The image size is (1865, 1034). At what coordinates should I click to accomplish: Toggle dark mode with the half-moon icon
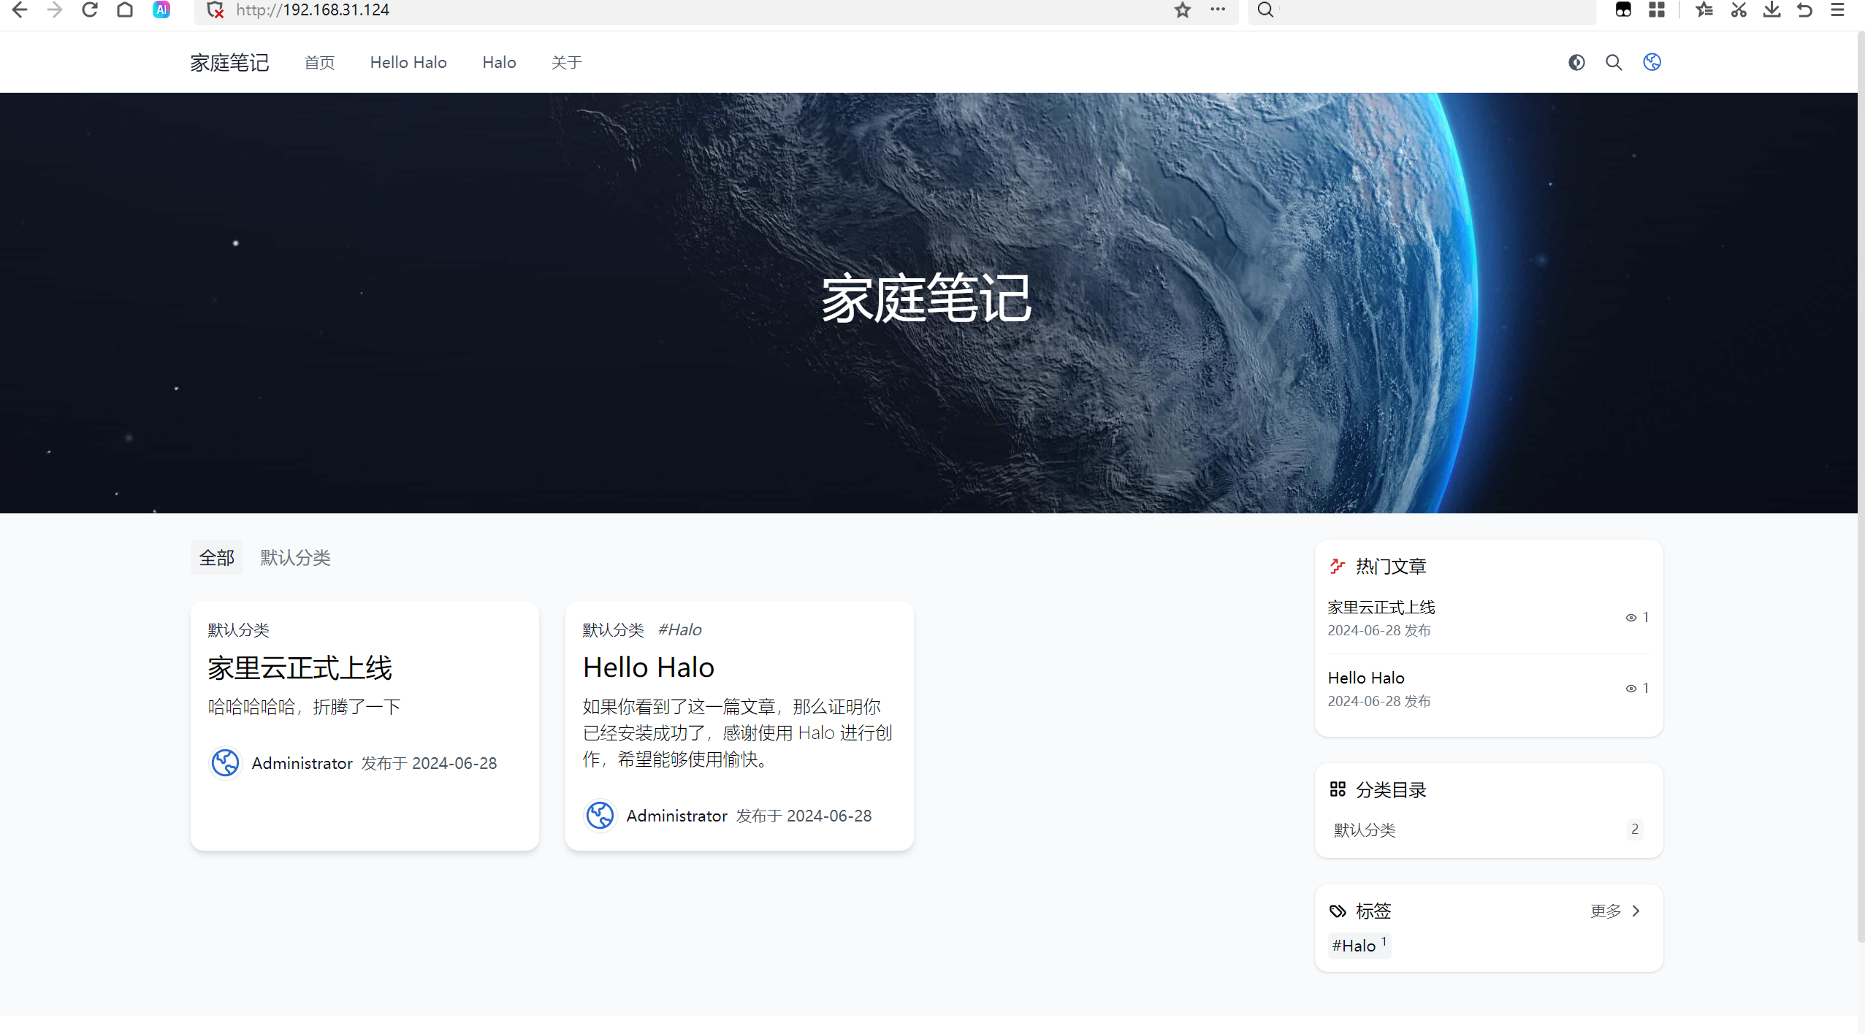click(1576, 63)
